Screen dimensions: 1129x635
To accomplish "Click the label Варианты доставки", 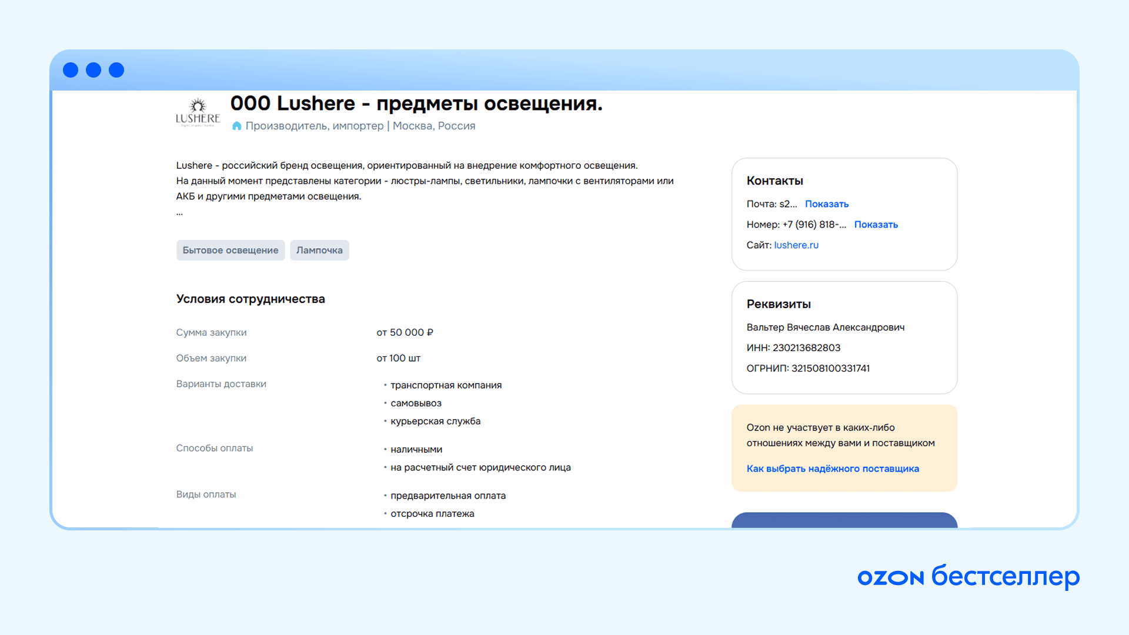I will tap(221, 384).
